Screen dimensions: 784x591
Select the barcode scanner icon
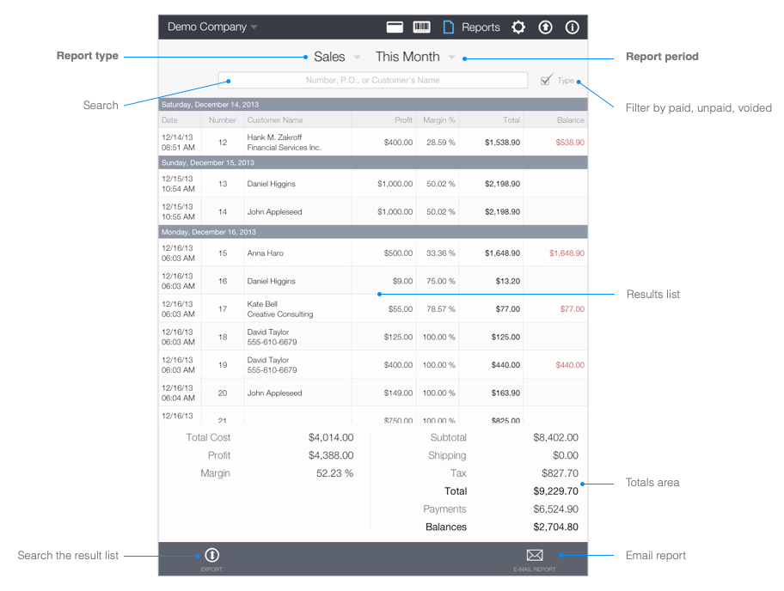click(x=421, y=27)
